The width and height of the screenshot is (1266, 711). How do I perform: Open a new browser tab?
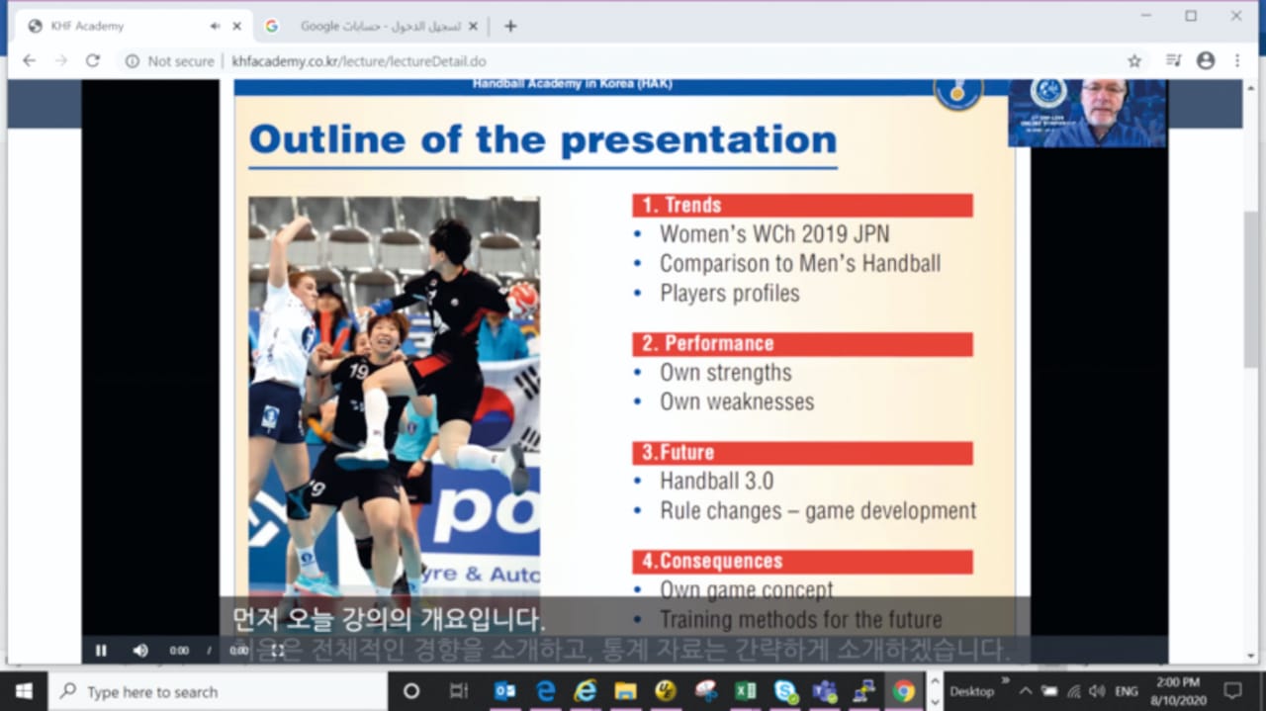coord(510,27)
